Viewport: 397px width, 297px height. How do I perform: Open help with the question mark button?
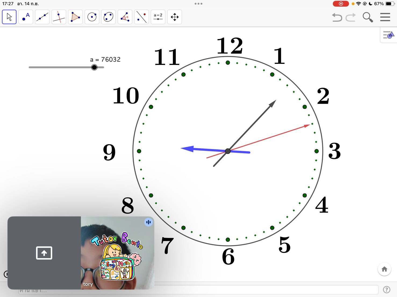pos(386,289)
